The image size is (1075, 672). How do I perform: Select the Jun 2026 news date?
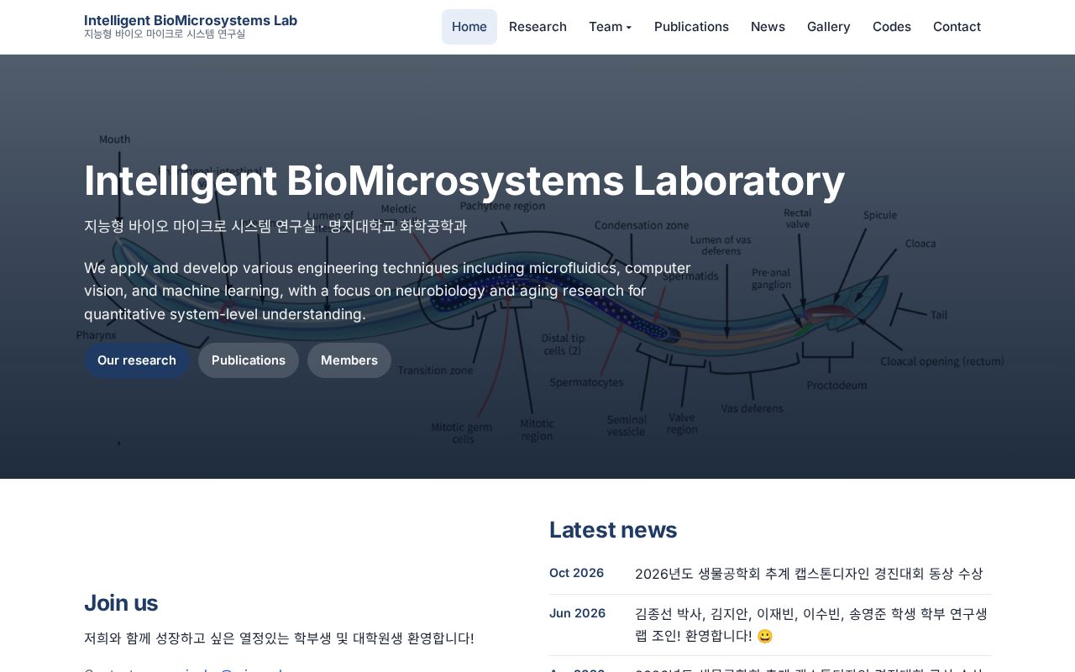click(578, 613)
